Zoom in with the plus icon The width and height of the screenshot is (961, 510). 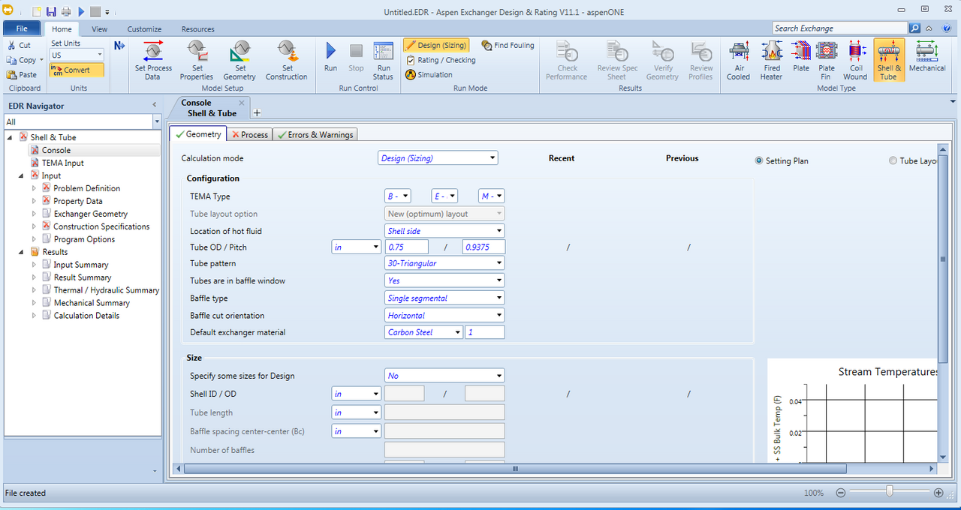pyautogui.click(x=938, y=493)
